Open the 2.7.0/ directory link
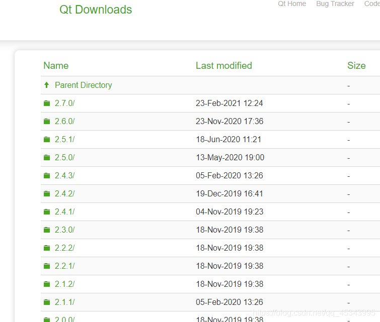380x322 pixels. pos(65,103)
